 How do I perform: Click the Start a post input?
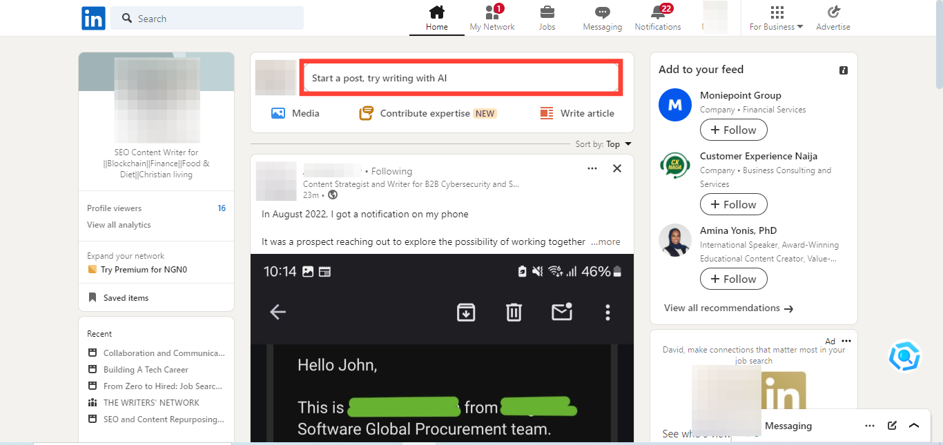[x=461, y=78]
